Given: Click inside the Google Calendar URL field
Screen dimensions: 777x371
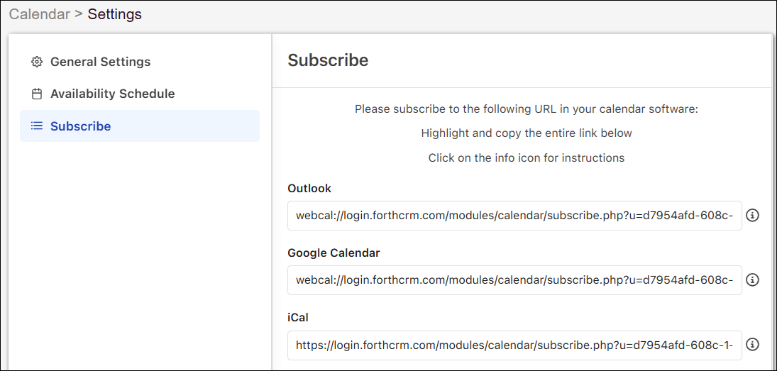Looking at the screenshot, I should pyautogui.click(x=514, y=280).
